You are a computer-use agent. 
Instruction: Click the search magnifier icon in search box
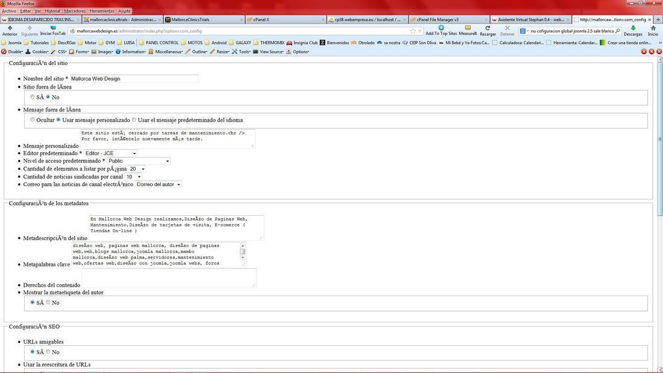click(617, 31)
